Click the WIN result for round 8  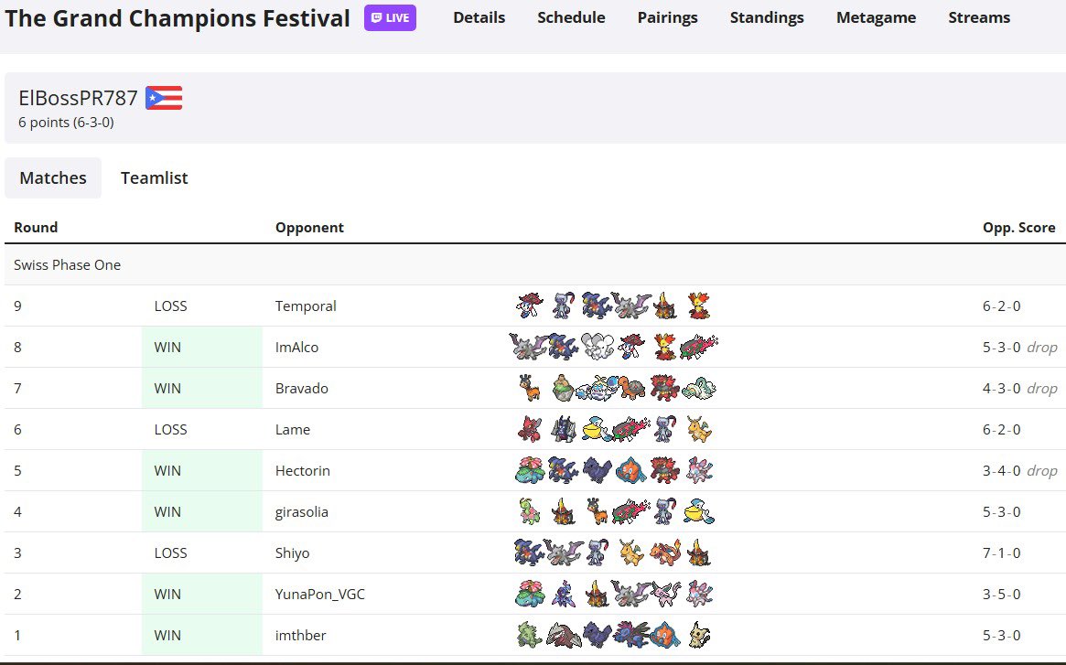click(167, 348)
